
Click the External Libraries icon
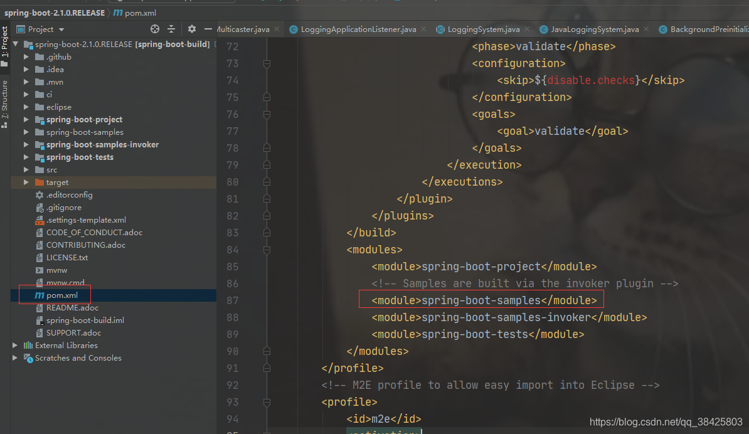click(x=28, y=345)
